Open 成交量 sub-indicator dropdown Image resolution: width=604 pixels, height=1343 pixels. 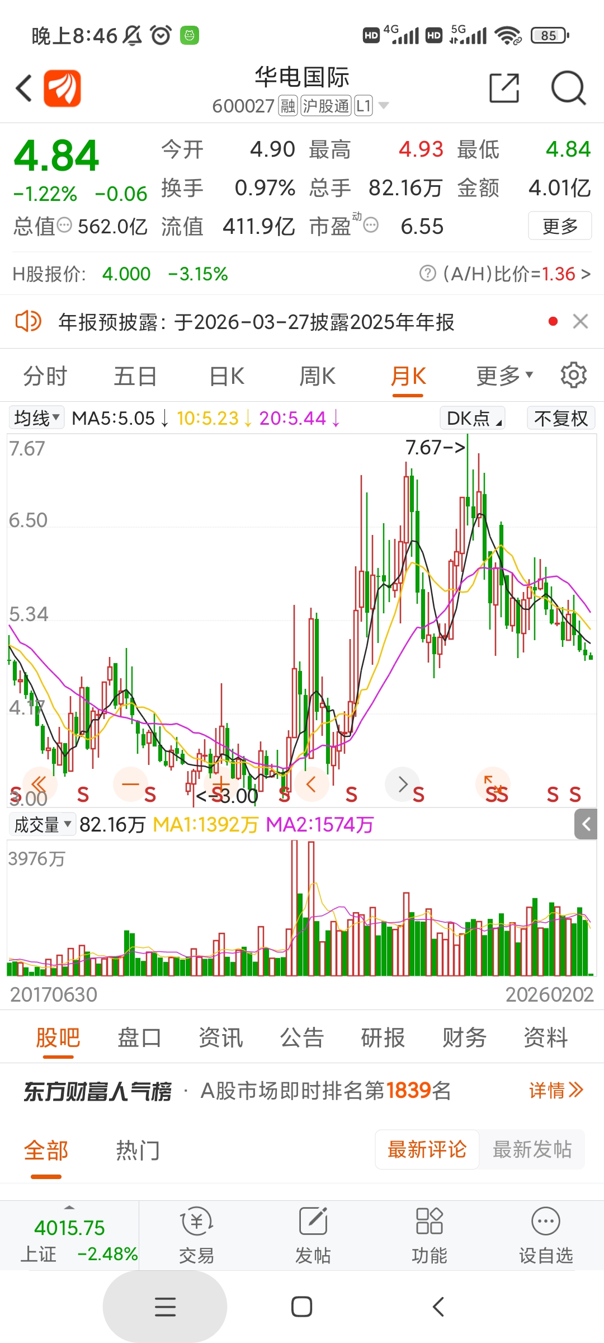43,824
